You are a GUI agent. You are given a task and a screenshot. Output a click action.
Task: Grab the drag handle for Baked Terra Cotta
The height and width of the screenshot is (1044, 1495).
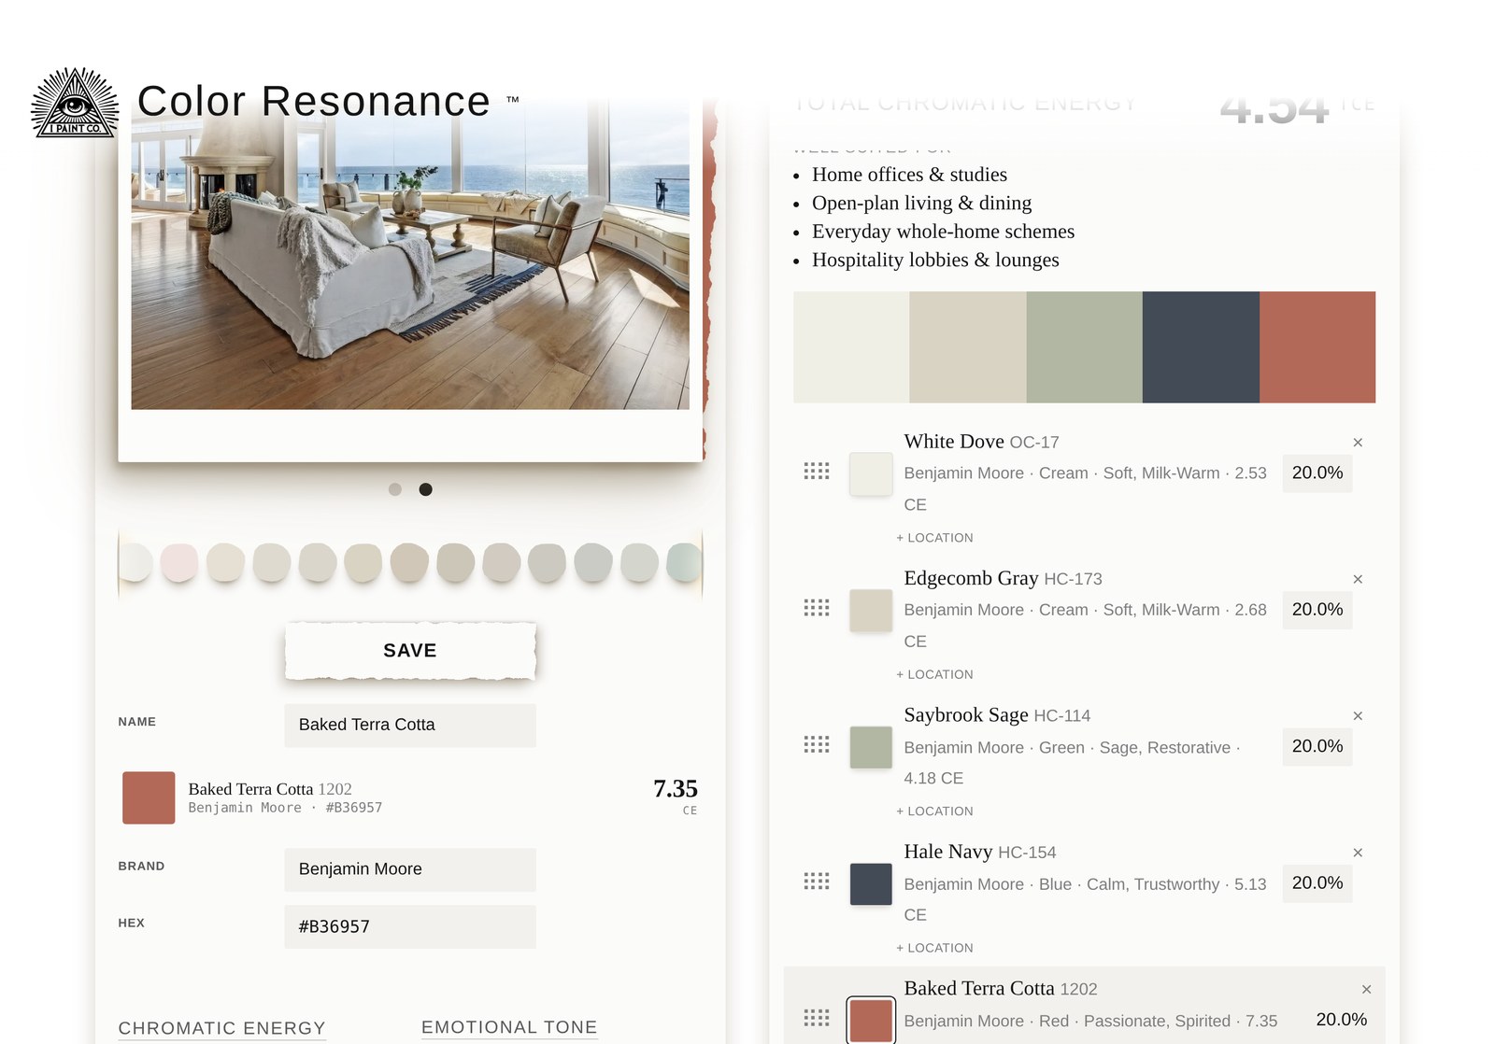pos(817,1018)
